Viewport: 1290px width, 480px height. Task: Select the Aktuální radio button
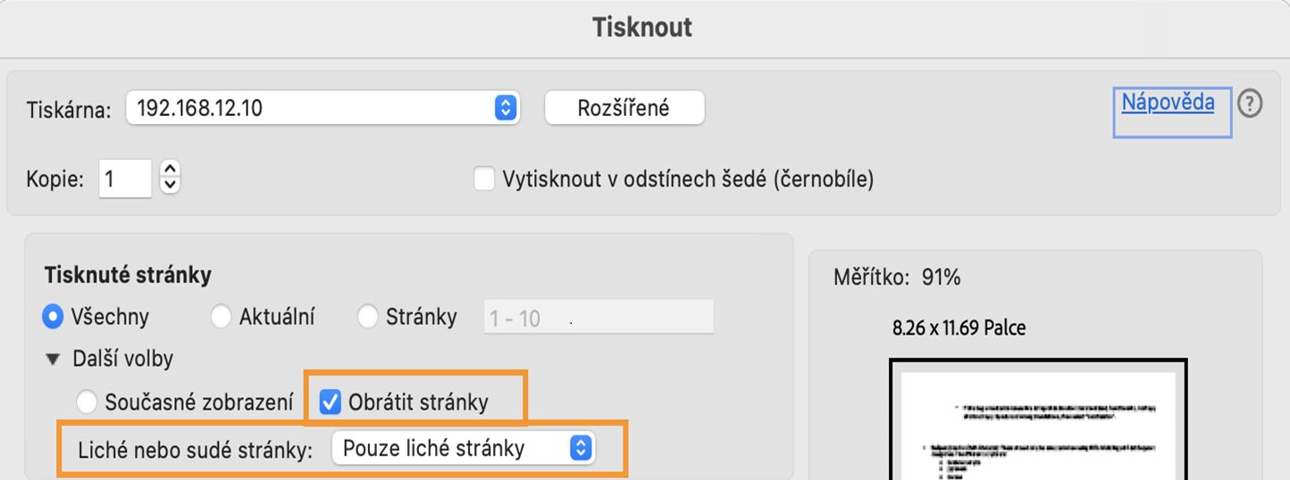[x=221, y=317]
